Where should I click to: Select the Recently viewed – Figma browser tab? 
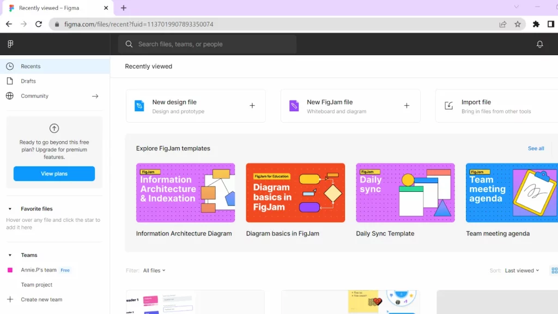[57, 8]
